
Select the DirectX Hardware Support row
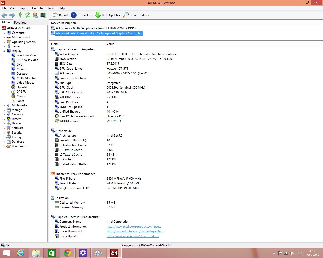click(76, 116)
